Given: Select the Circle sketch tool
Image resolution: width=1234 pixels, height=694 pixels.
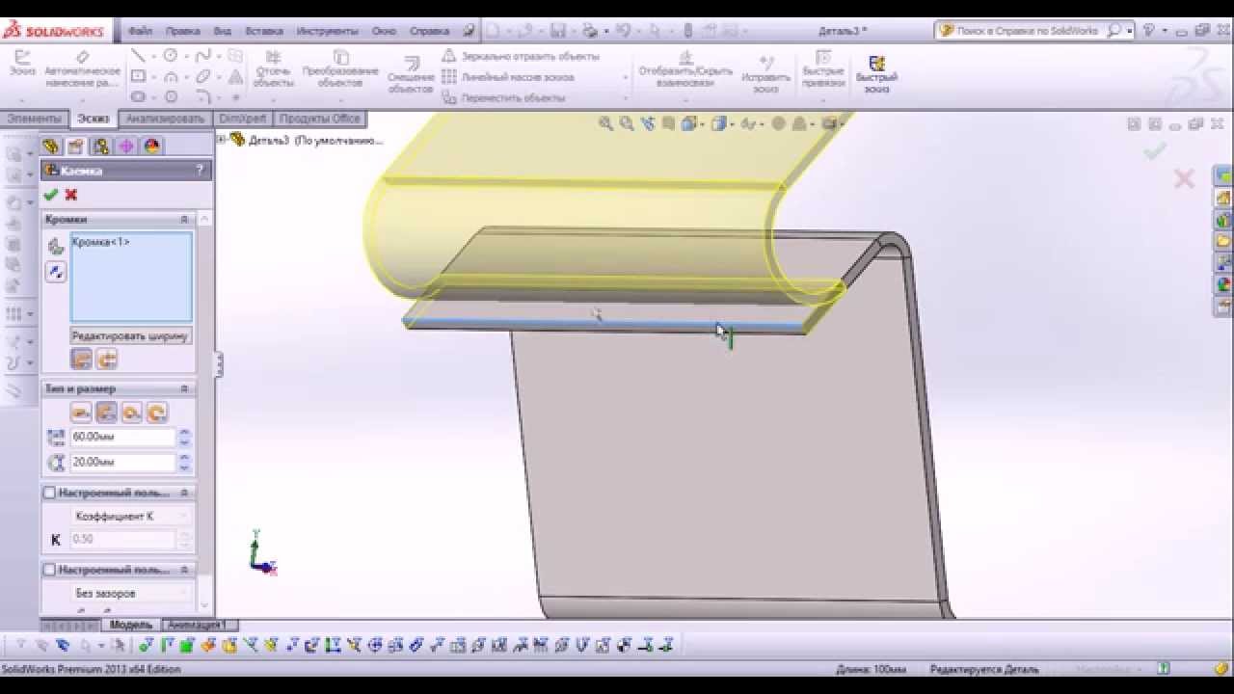Looking at the screenshot, I should pos(171,56).
